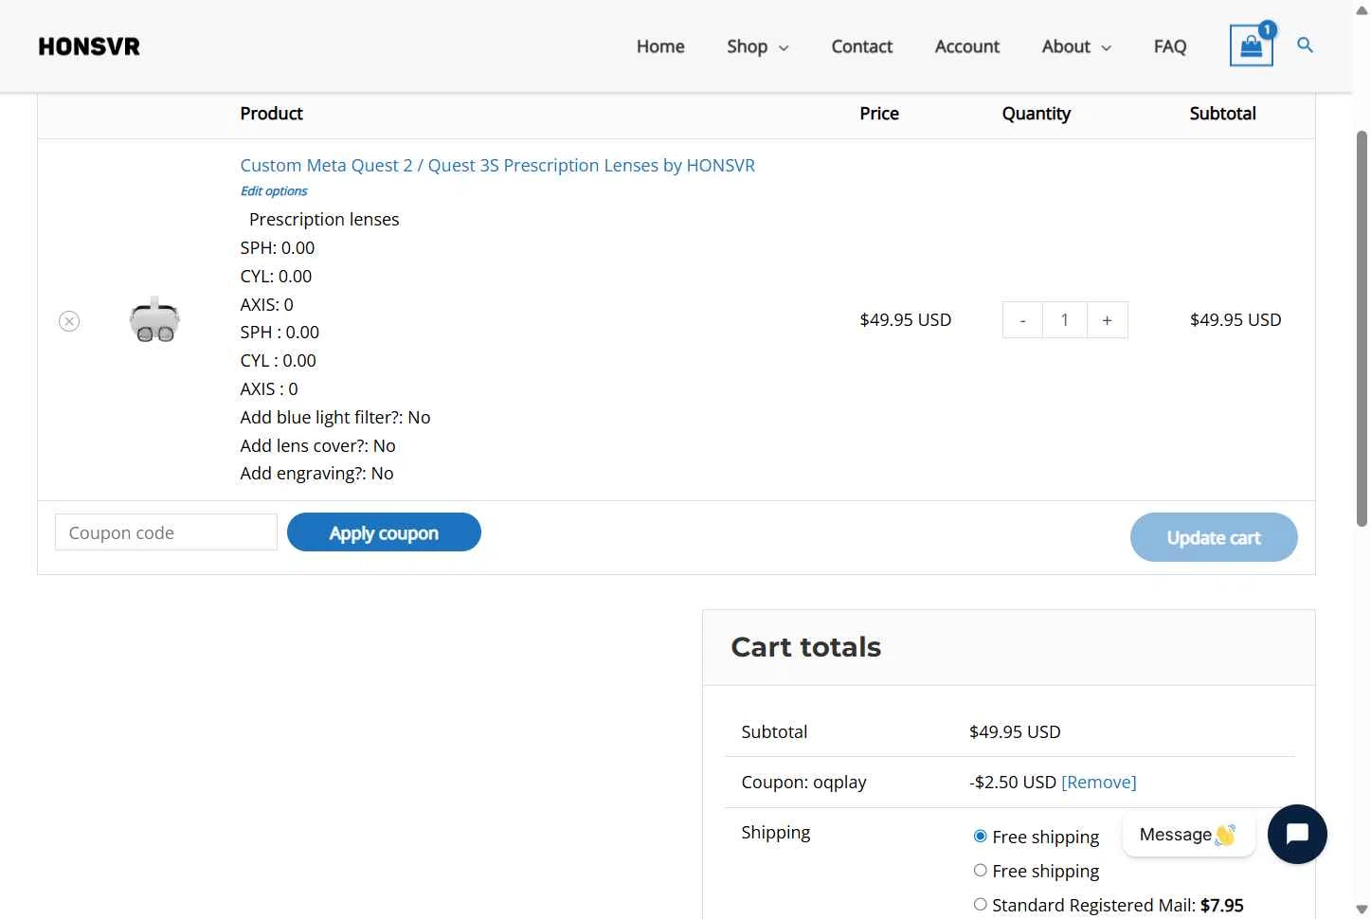Open the FAQ page
The height and width of the screenshot is (919, 1371).
(x=1170, y=46)
